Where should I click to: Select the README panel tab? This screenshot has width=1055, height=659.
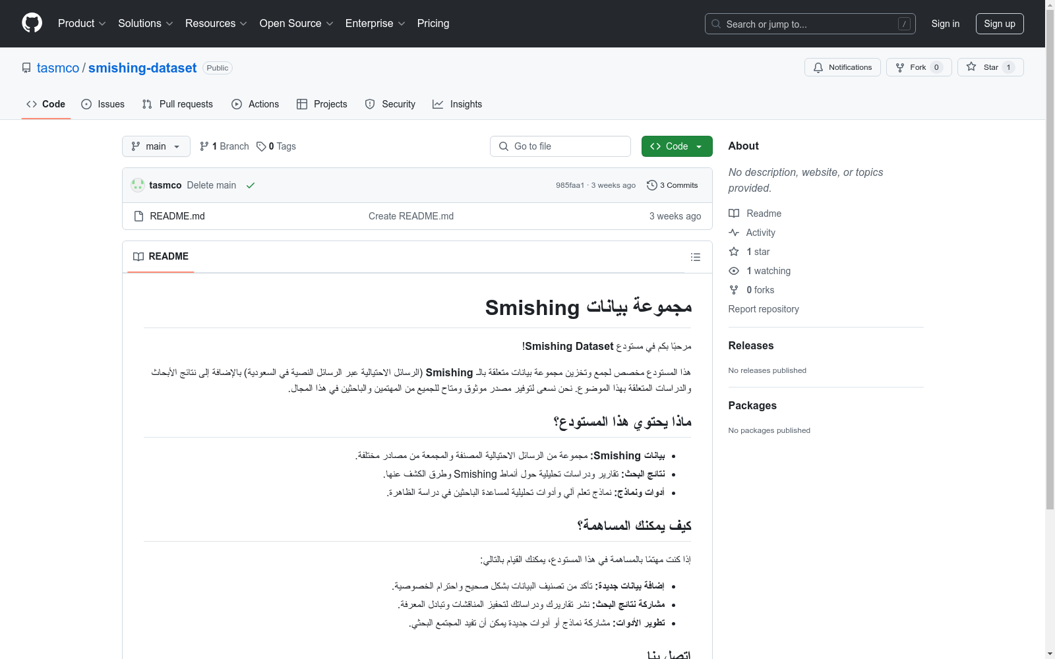pos(161,256)
